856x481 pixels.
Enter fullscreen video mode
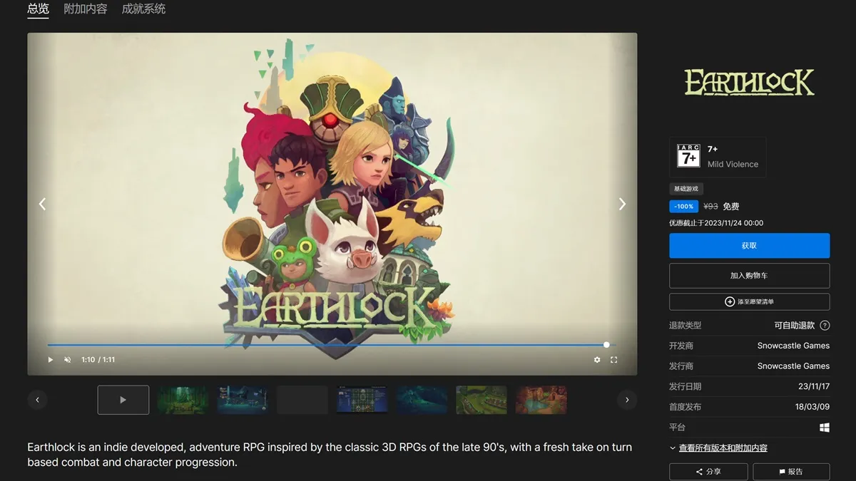pyautogui.click(x=613, y=360)
